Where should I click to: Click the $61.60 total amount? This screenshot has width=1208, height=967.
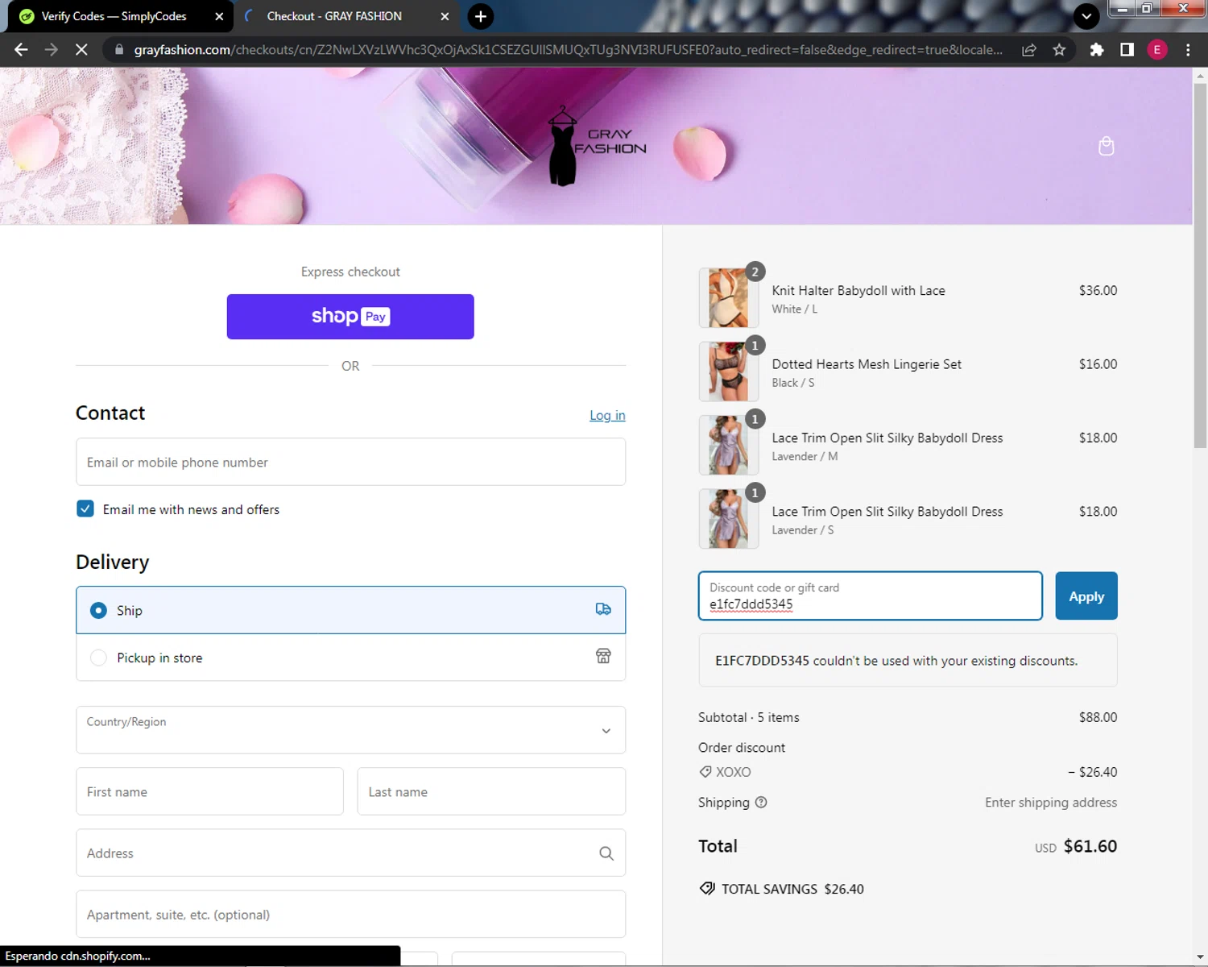[x=1090, y=846]
